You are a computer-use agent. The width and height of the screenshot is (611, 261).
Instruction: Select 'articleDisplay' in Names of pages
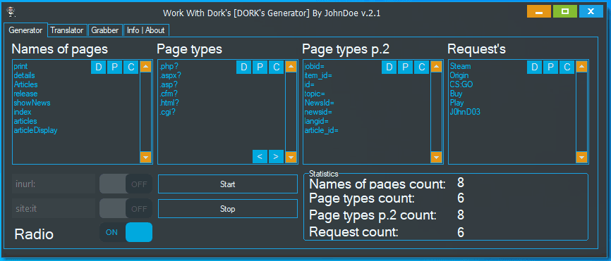[x=35, y=131]
